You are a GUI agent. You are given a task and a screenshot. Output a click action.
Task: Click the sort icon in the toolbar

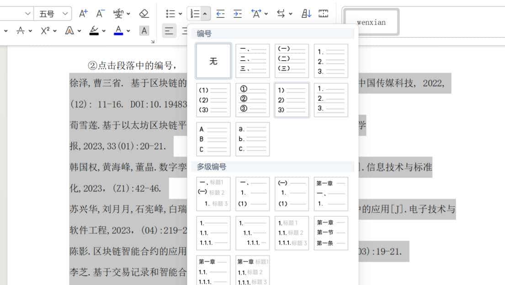(x=306, y=14)
